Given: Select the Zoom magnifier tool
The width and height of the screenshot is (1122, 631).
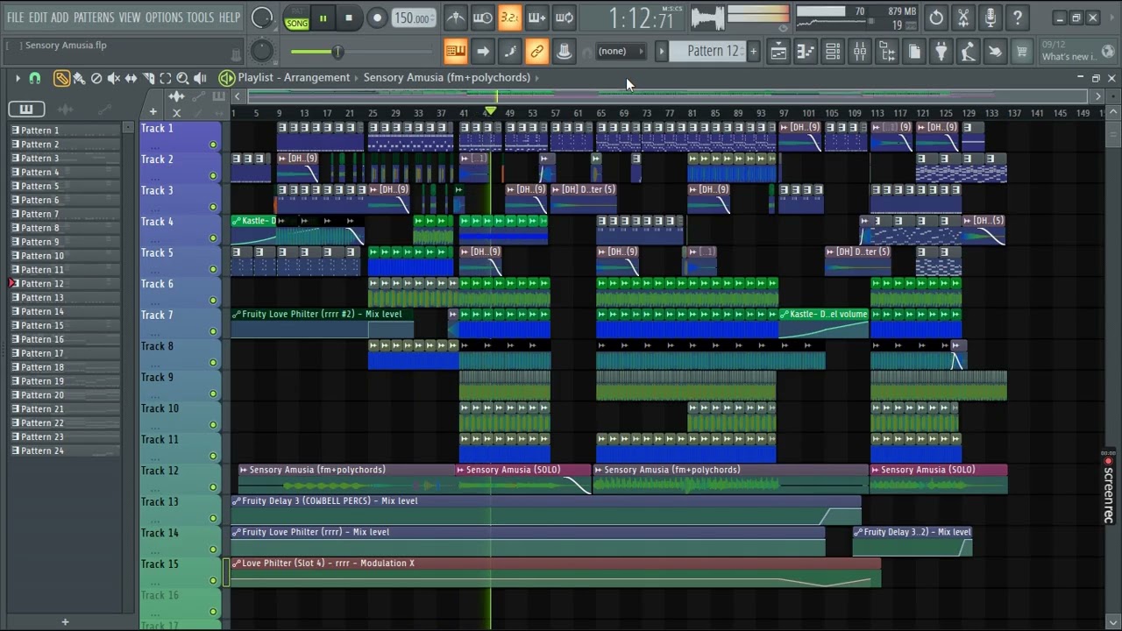Looking at the screenshot, I should click(x=182, y=78).
